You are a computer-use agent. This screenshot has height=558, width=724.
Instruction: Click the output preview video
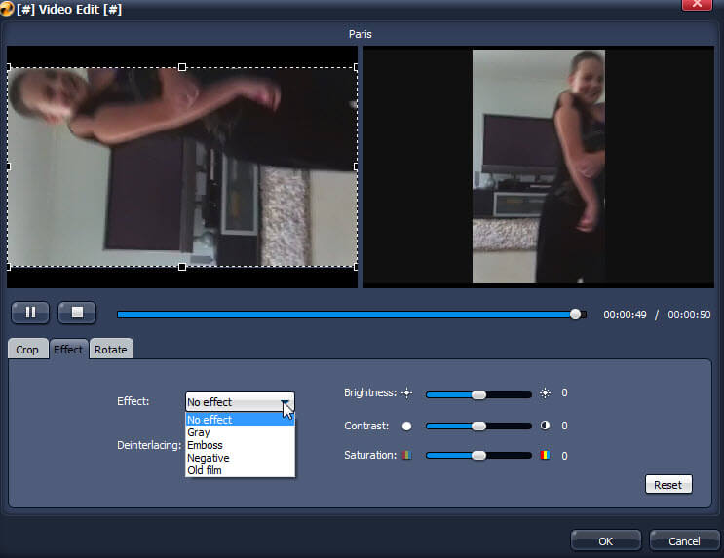click(539, 167)
